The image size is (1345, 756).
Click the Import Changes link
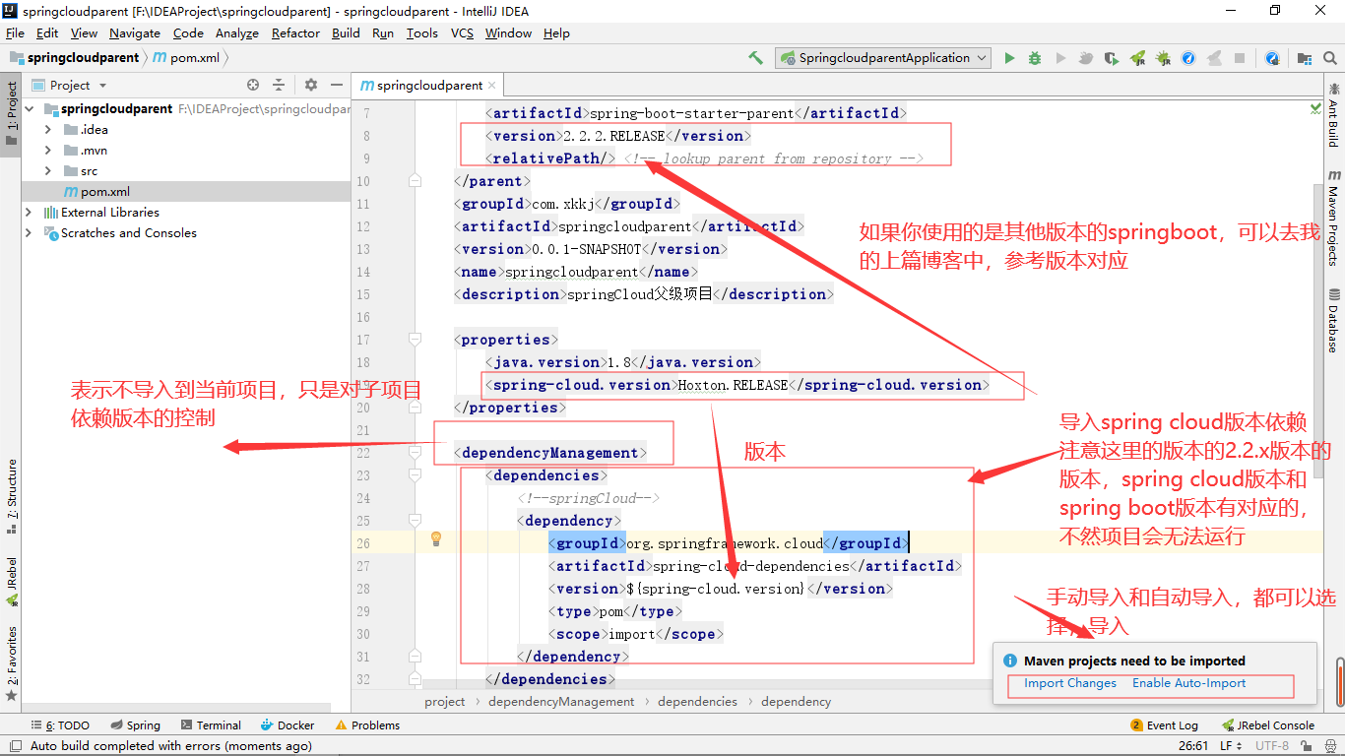coord(1070,683)
